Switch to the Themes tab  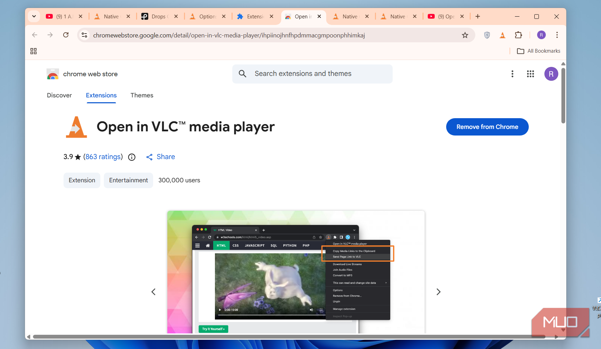(142, 95)
